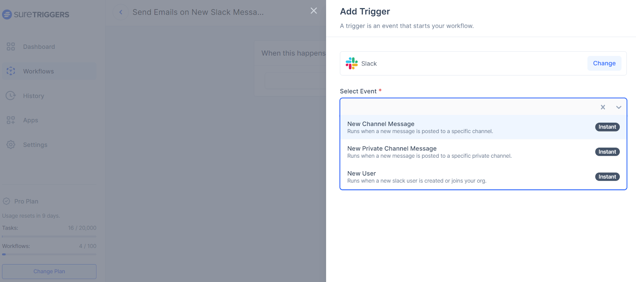The width and height of the screenshot is (636, 282).
Task: Click the Apps plus-grid icon
Action: click(x=11, y=120)
